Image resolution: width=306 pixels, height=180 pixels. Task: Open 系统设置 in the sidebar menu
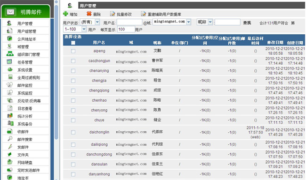25,70
